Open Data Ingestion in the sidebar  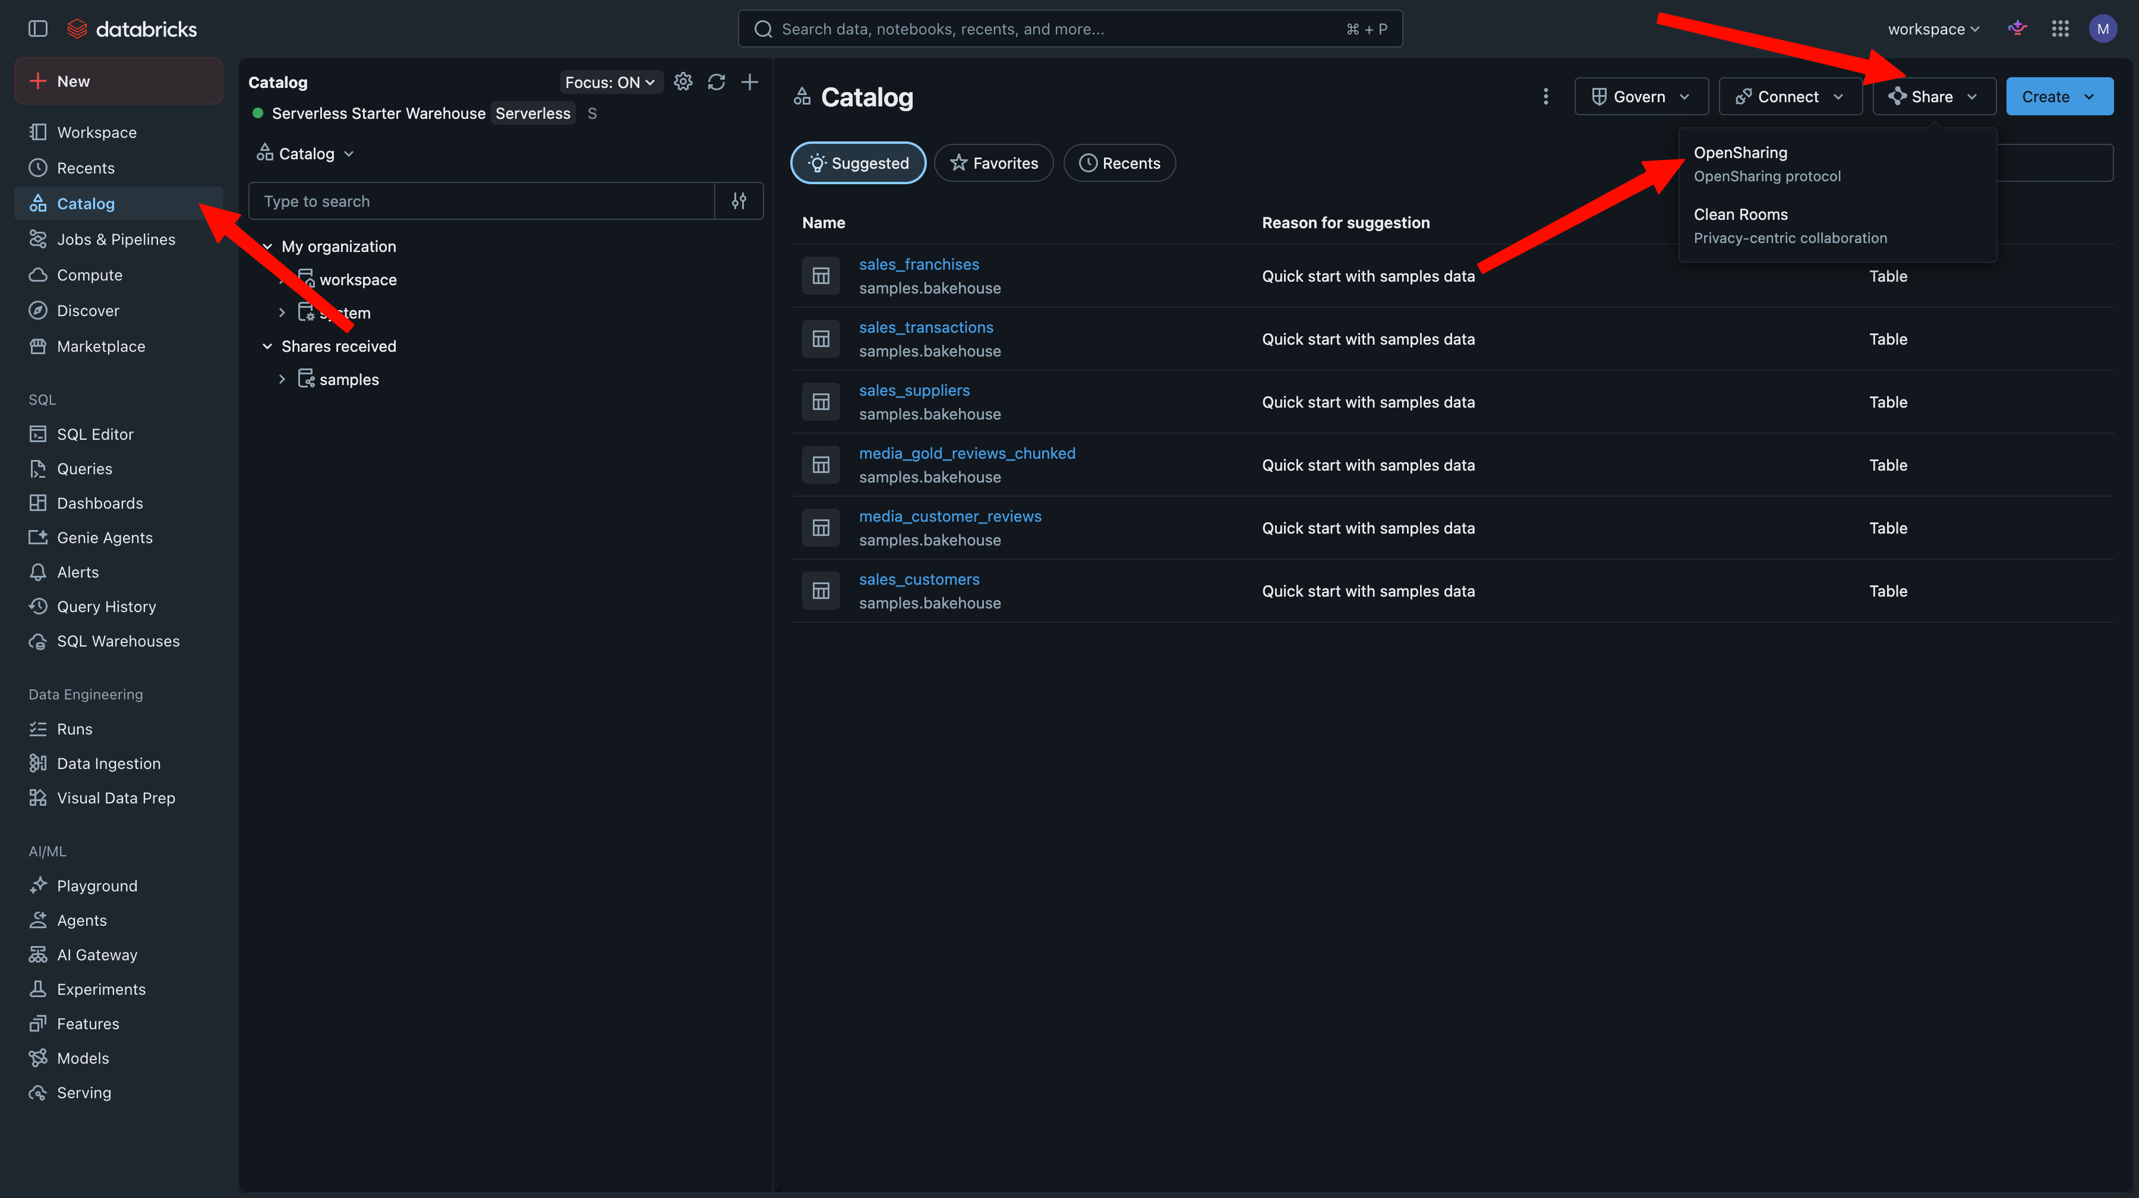pyautogui.click(x=119, y=764)
